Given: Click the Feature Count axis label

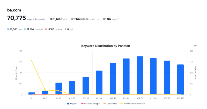Looking at the screenshot, I should tap(196, 72).
